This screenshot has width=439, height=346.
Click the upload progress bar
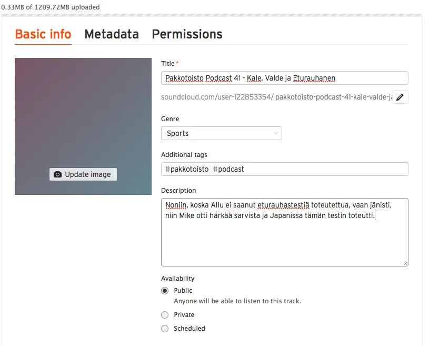tap(211, 15)
